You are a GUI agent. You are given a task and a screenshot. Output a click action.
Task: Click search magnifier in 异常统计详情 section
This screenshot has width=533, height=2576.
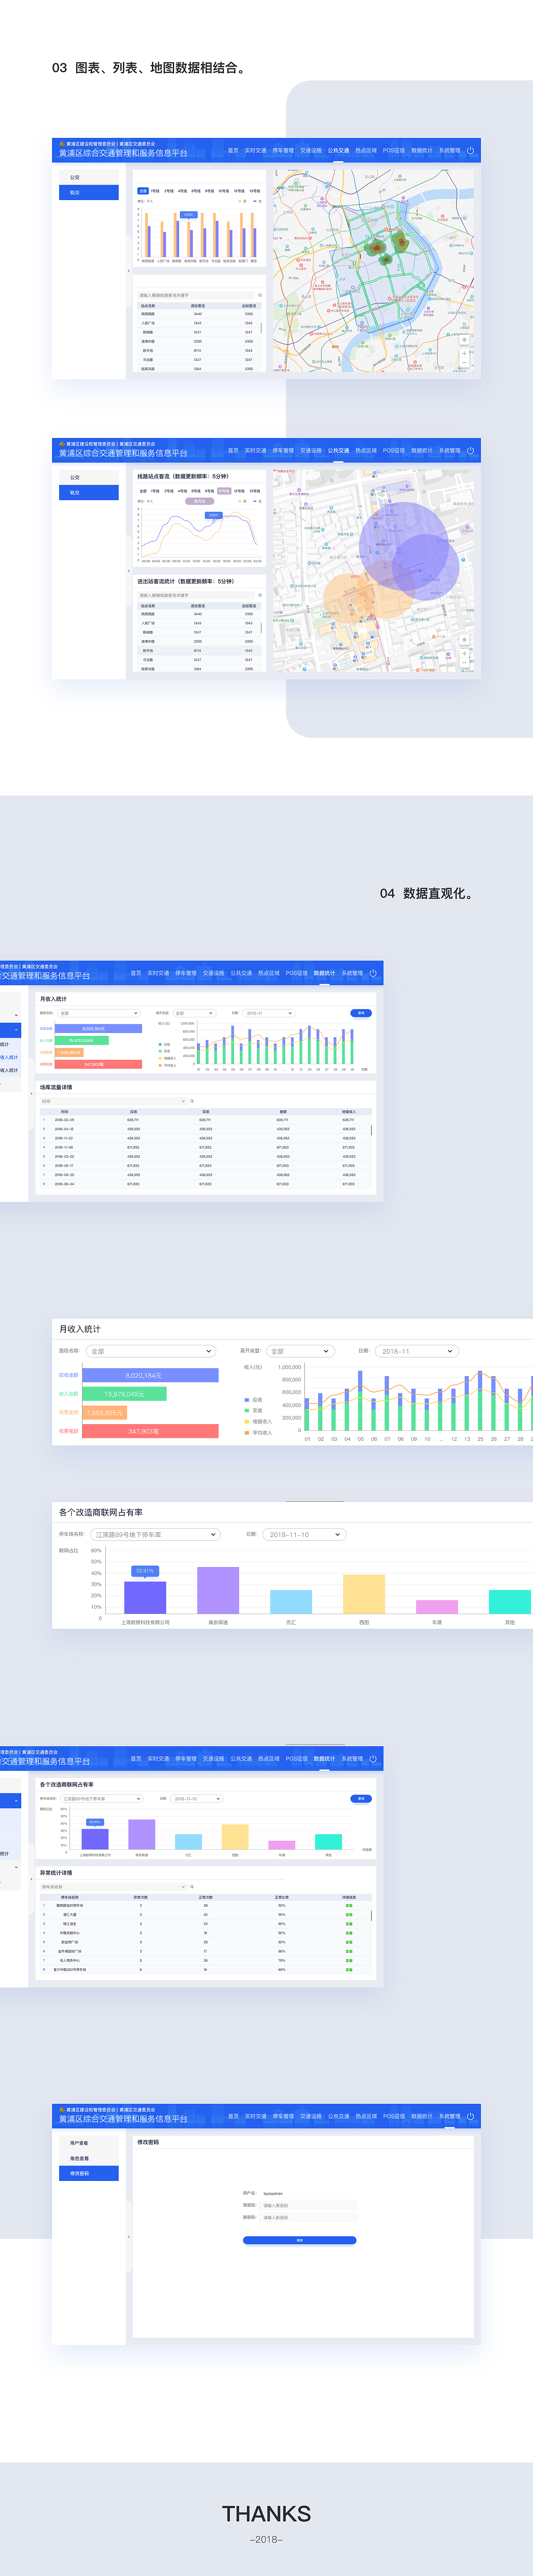[192, 1887]
